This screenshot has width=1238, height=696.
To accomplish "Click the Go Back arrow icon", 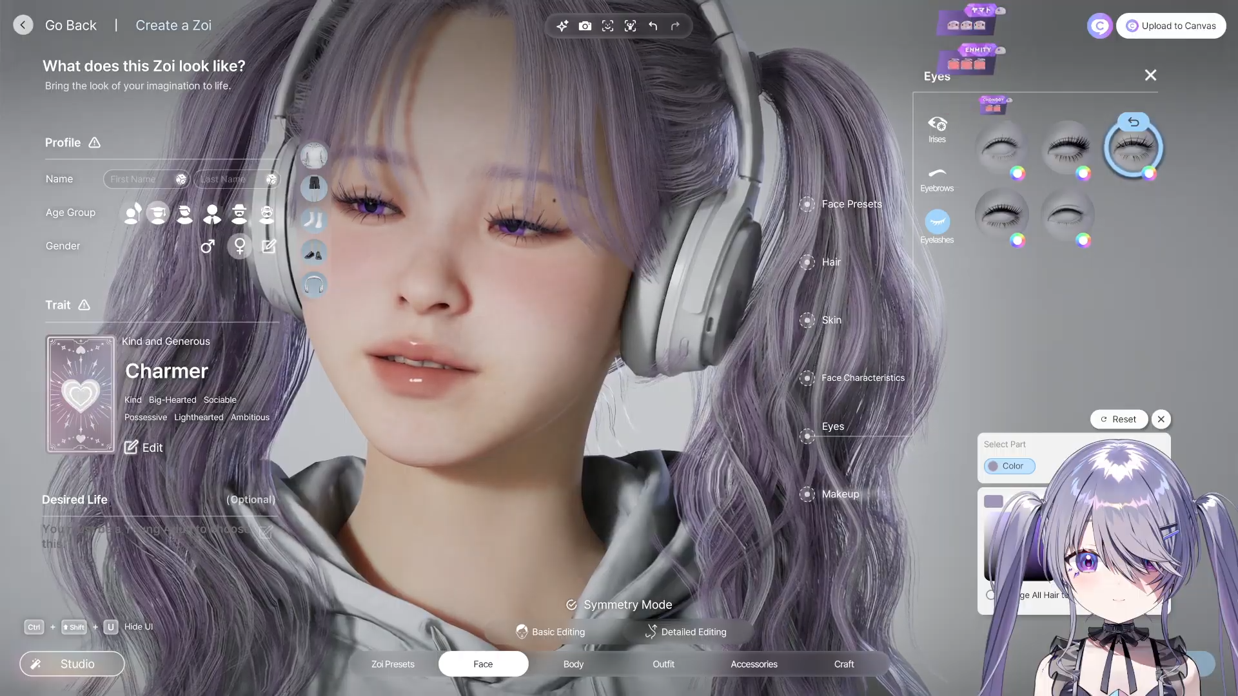I will pyautogui.click(x=23, y=25).
